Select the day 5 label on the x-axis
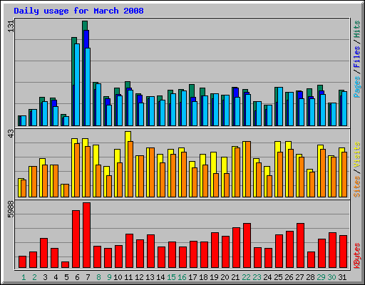Image resolution: width=365 pixels, height=285 pixels. point(66,277)
